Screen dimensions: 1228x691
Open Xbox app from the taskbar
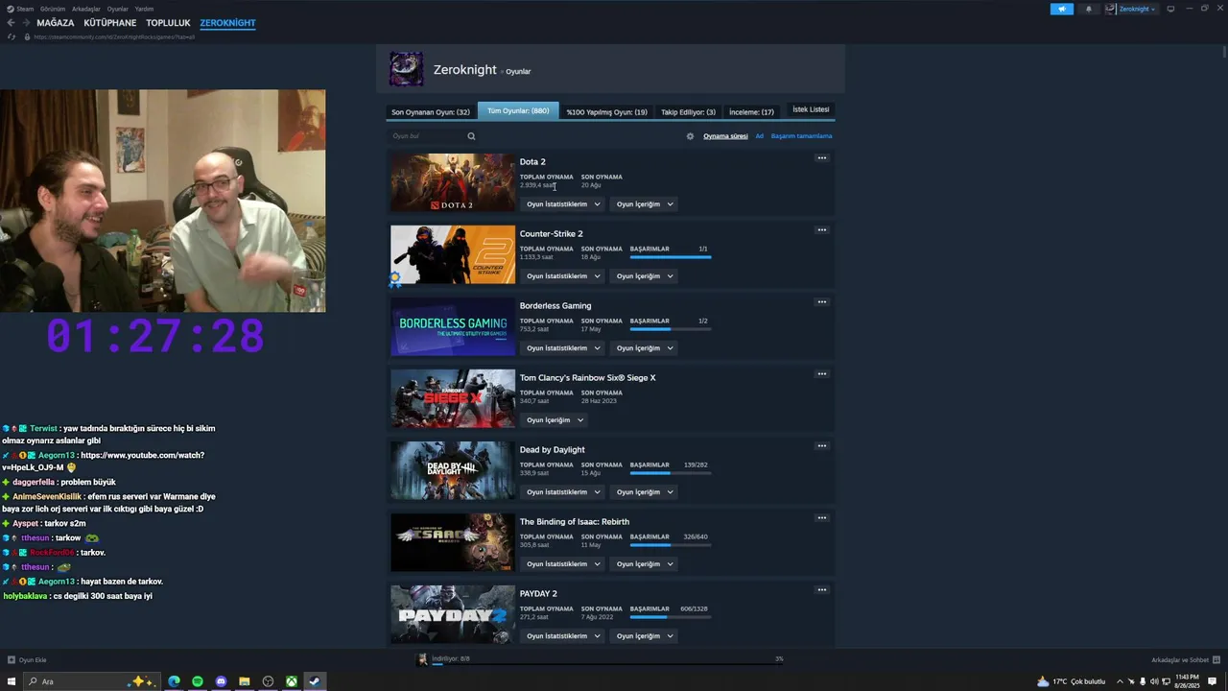291,681
